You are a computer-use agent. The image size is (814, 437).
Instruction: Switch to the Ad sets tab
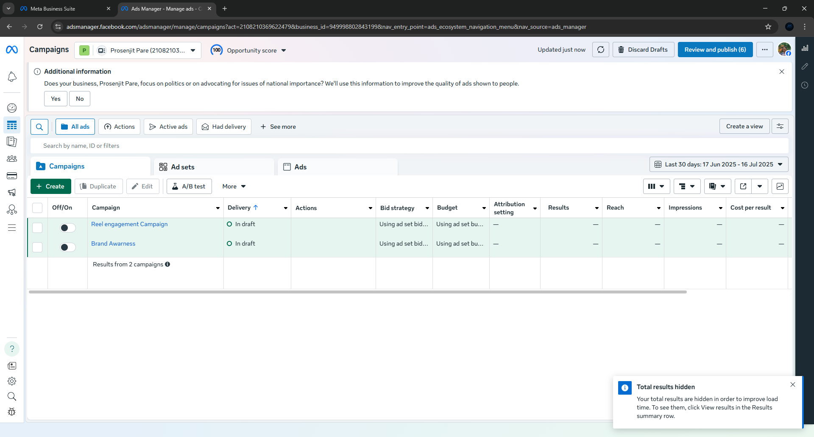point(214,167)
